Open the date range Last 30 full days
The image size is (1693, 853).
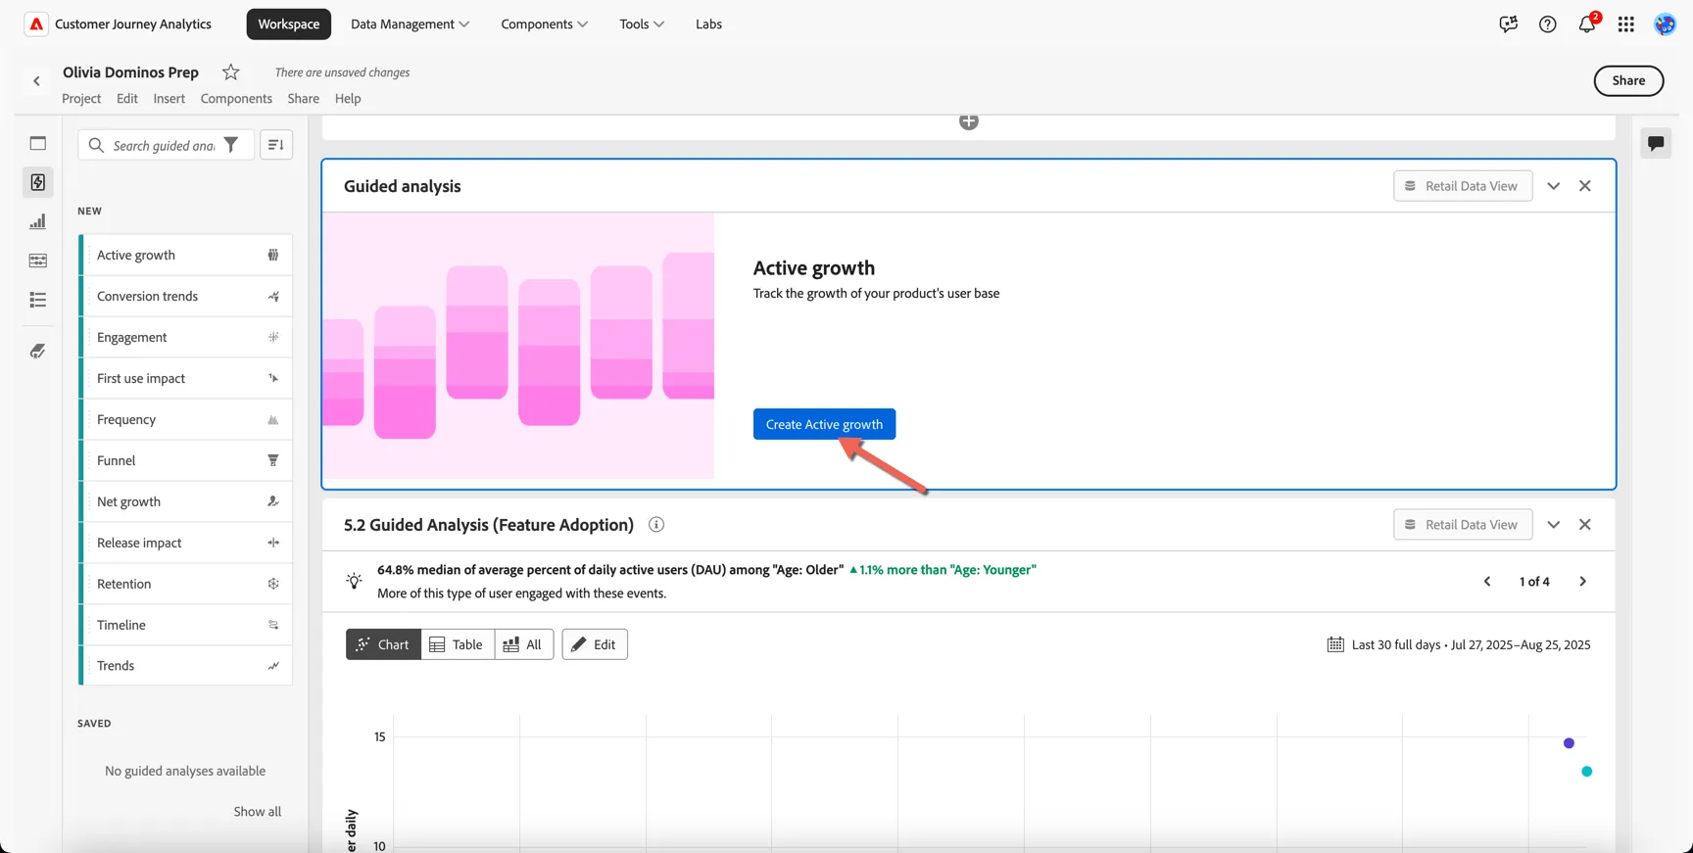[1459, 644]
